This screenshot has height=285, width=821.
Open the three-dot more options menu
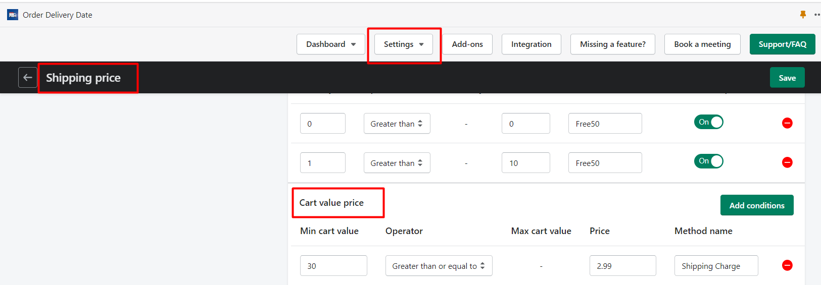[816, 15]
